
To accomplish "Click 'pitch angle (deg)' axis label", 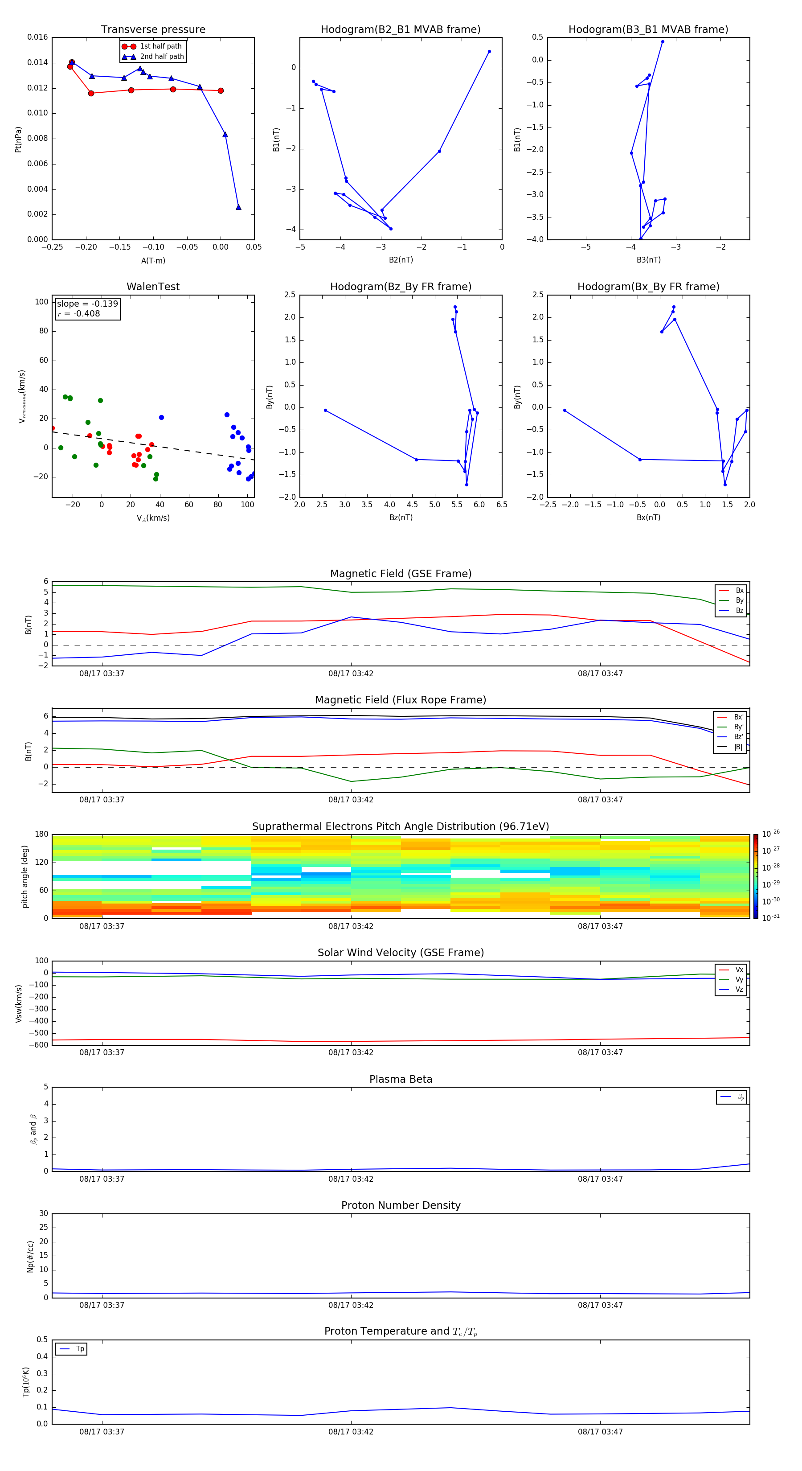I will point(25,876).
